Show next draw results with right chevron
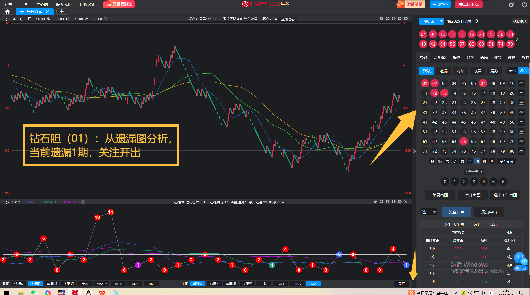Image resolution: width=530 pixels, height=295 pixels. tap(517, 39)
